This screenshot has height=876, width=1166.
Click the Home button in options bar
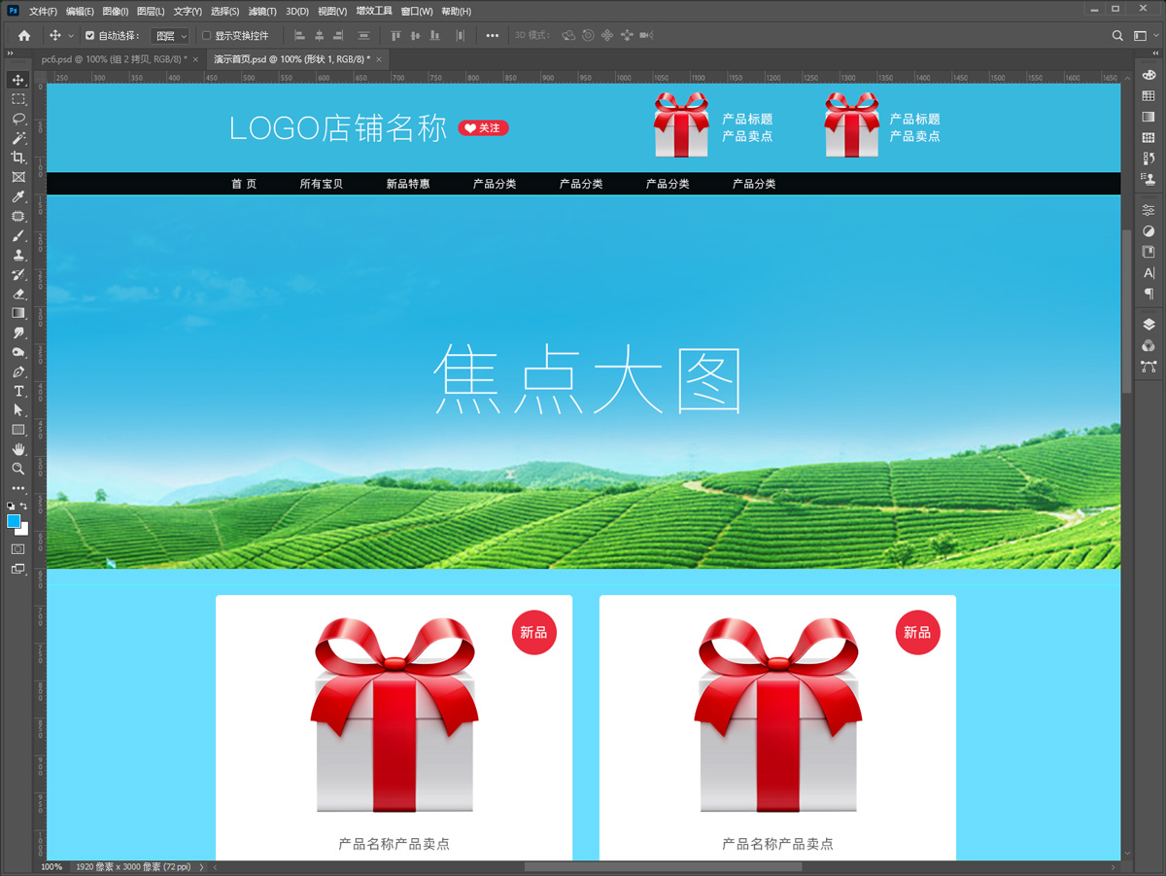pyautogui.click(x=24, y=36)
